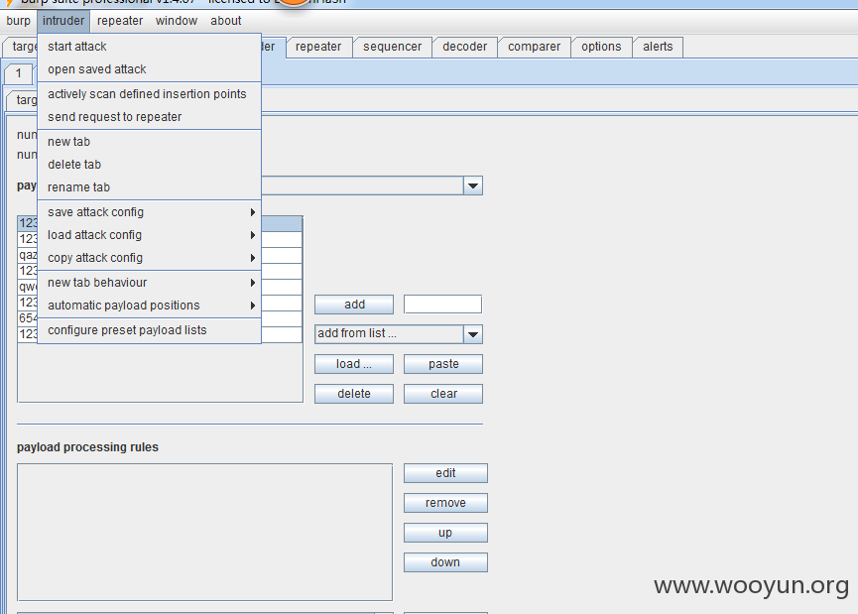Expand load attack config submenu
The width and height of the screenshot is (858, 614).
click(x=149, y=235)
